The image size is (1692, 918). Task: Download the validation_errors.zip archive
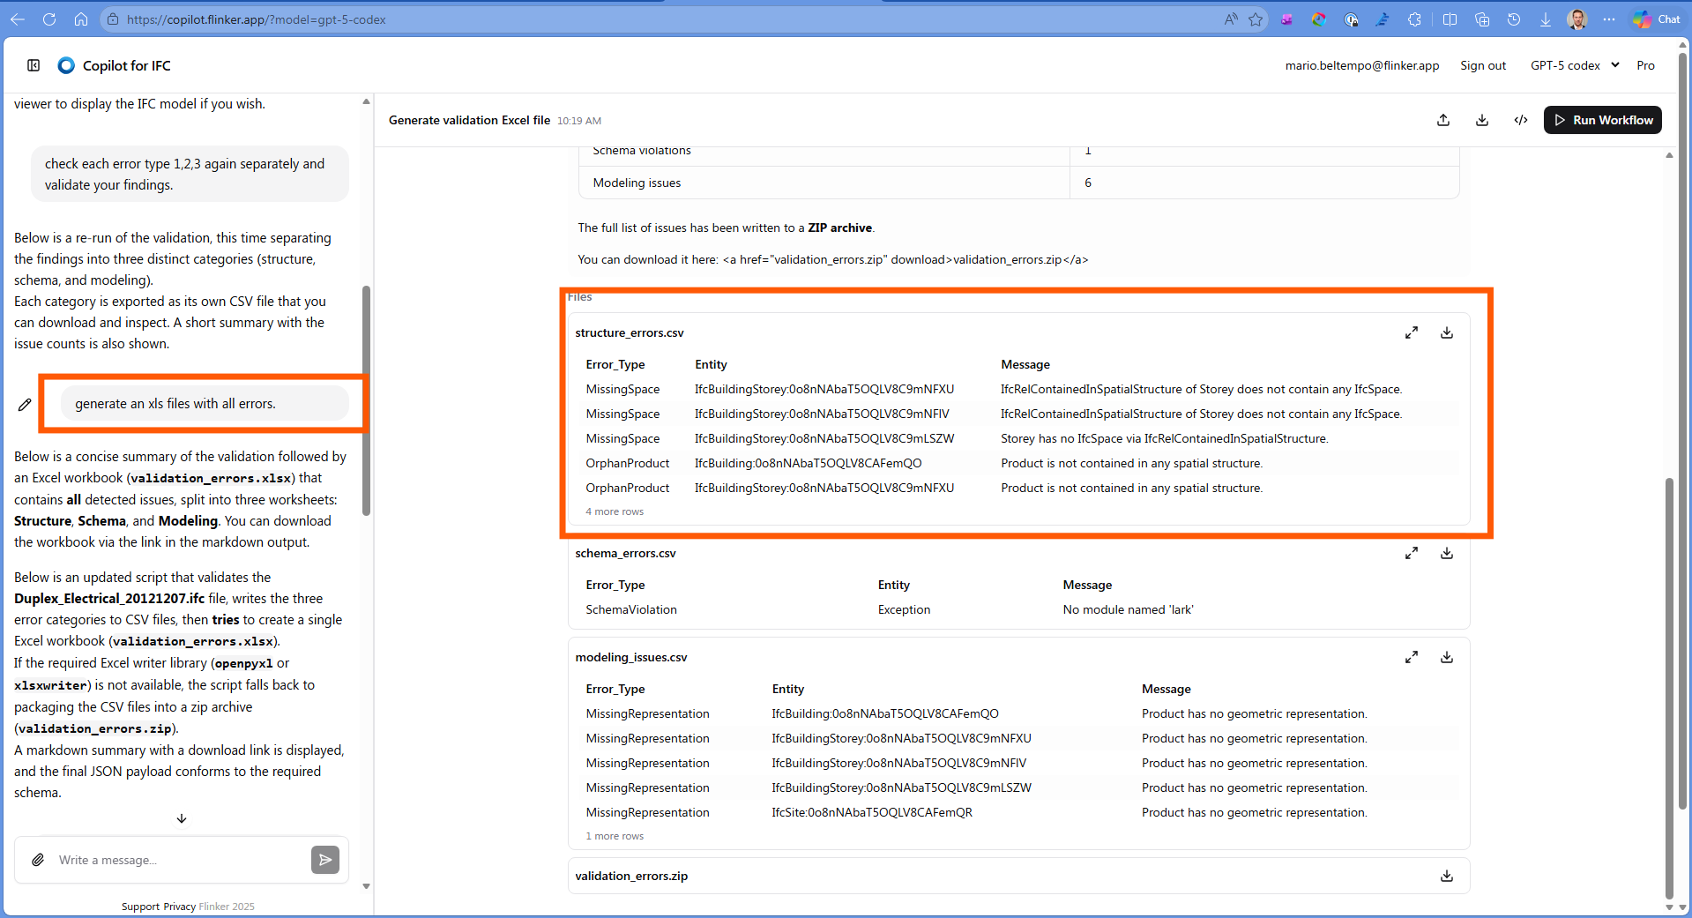point(1447,876)
